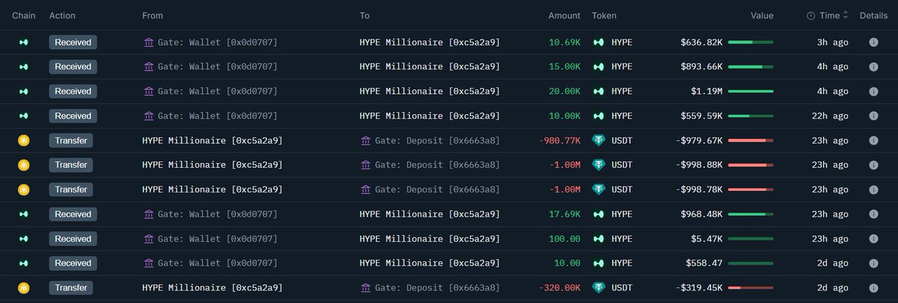898x303 pixels.
Task: Open Gate: Wallet sender link in $1.19M row
Action: click(217, 92)
